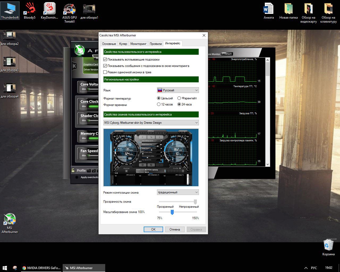Select the для обзора4 desktop file
Screen dimensions: 340x272
pyautogui.click(x=10, y=91)
